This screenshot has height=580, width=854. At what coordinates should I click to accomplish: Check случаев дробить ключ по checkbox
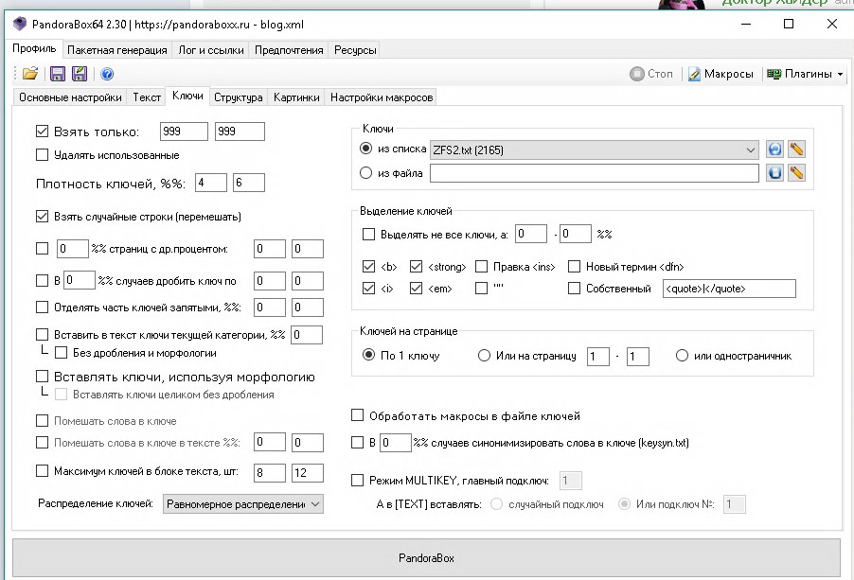[x=42, y=280]
